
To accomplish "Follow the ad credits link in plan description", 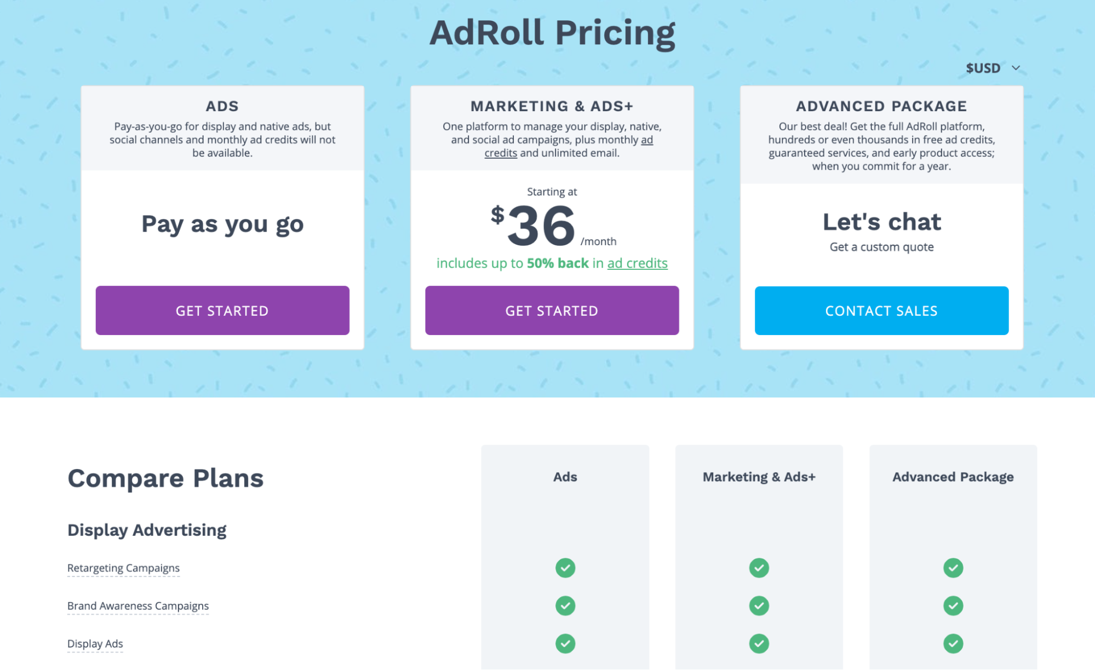I will click(647, 140).
